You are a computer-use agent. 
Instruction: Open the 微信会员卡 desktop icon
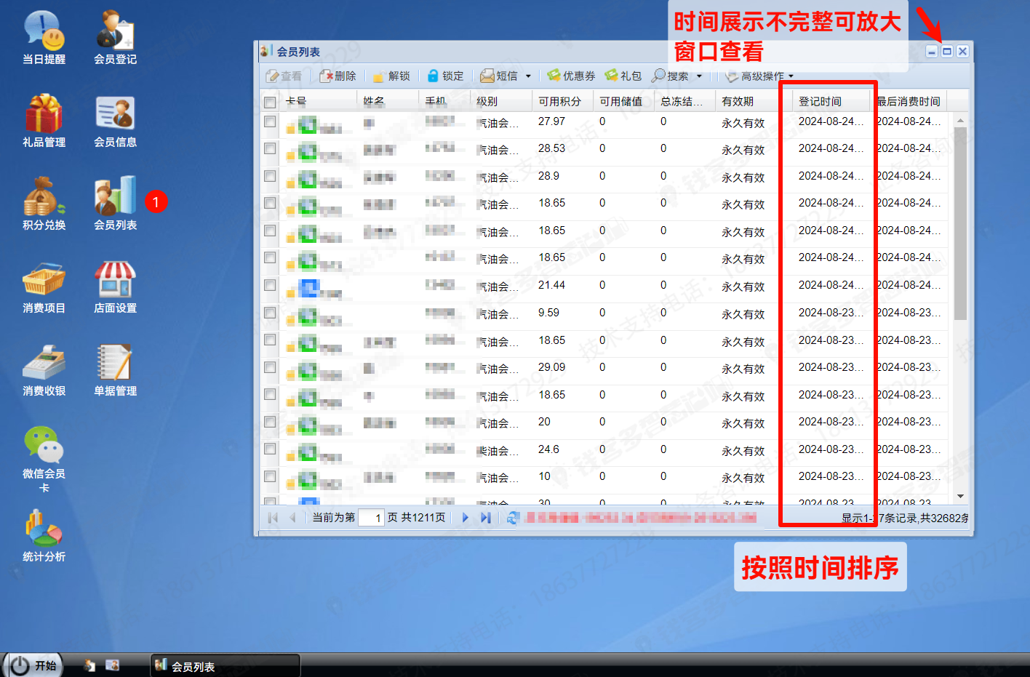click(44, 460)
